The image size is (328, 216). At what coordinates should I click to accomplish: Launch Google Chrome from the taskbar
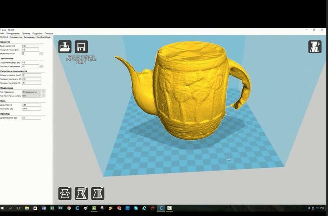[x=69, y=208]
